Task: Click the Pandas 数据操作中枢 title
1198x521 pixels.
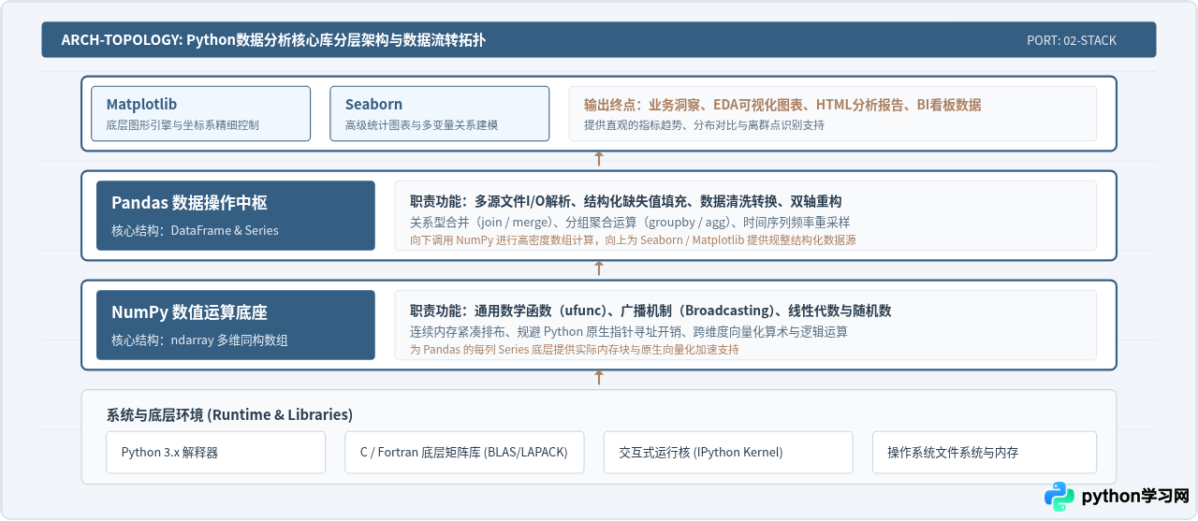Action: click(189, 203)
